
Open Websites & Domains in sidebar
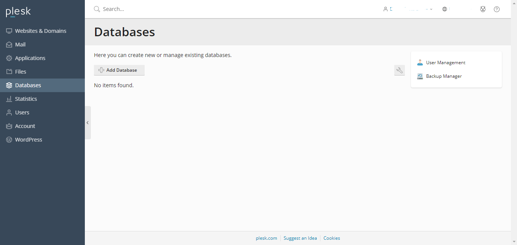(42, 31)
